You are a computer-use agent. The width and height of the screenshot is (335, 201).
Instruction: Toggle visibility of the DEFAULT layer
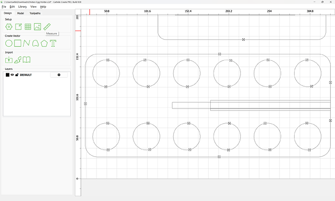pos(12,75)
